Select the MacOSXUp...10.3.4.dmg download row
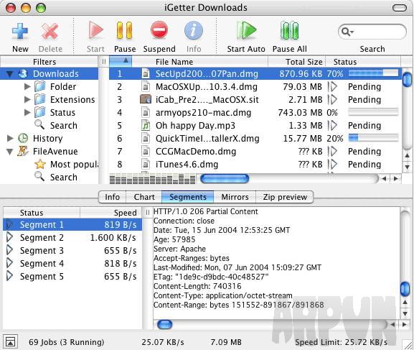This screenshot has height=350, width=414. [x=255, y=86]
